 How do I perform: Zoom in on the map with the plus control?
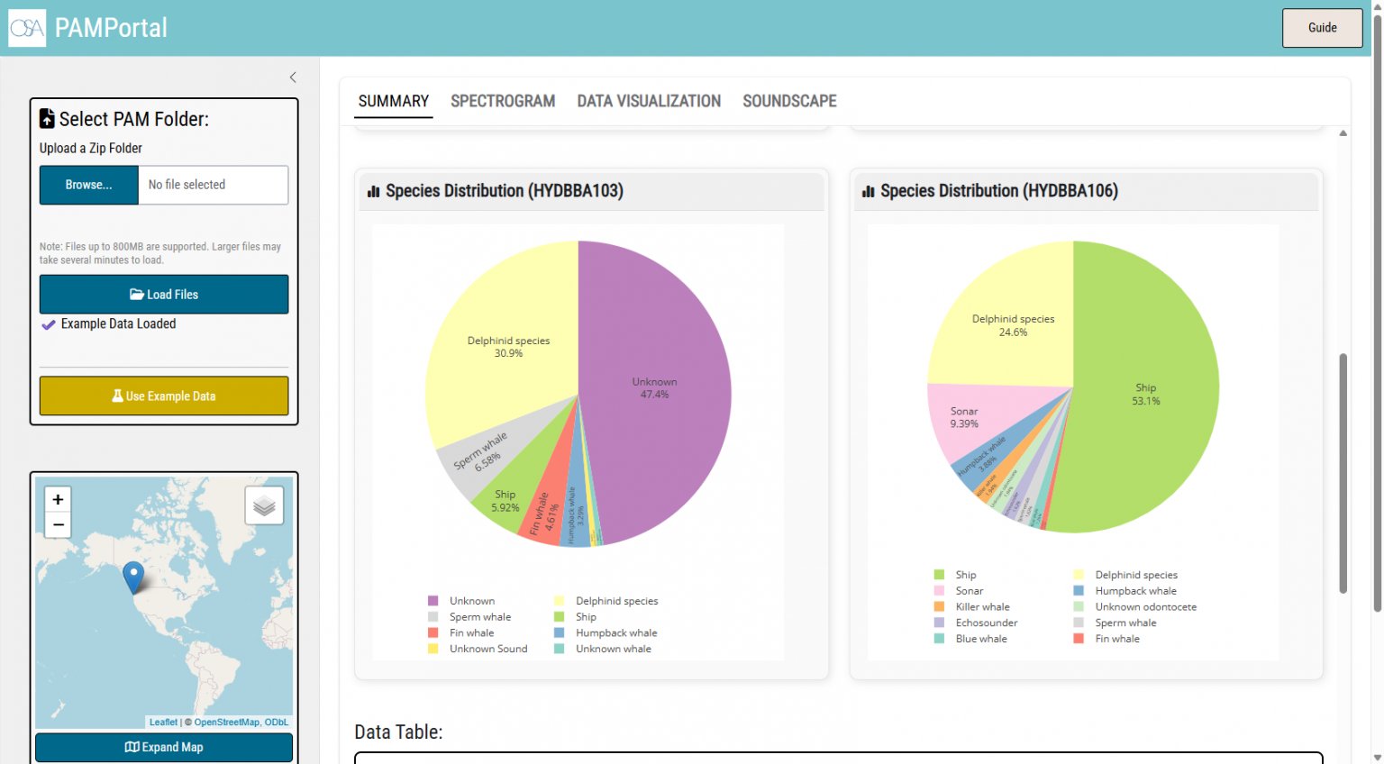58,499
